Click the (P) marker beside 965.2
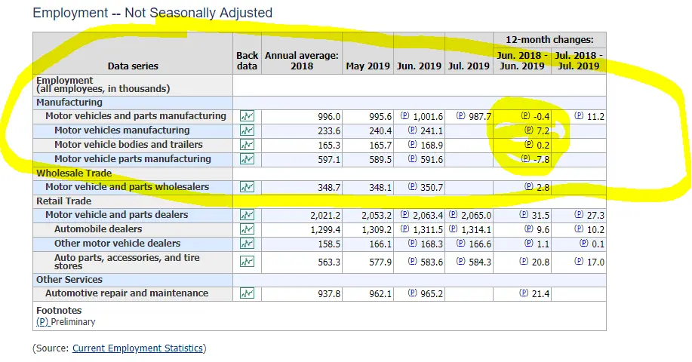 point(412,293)
